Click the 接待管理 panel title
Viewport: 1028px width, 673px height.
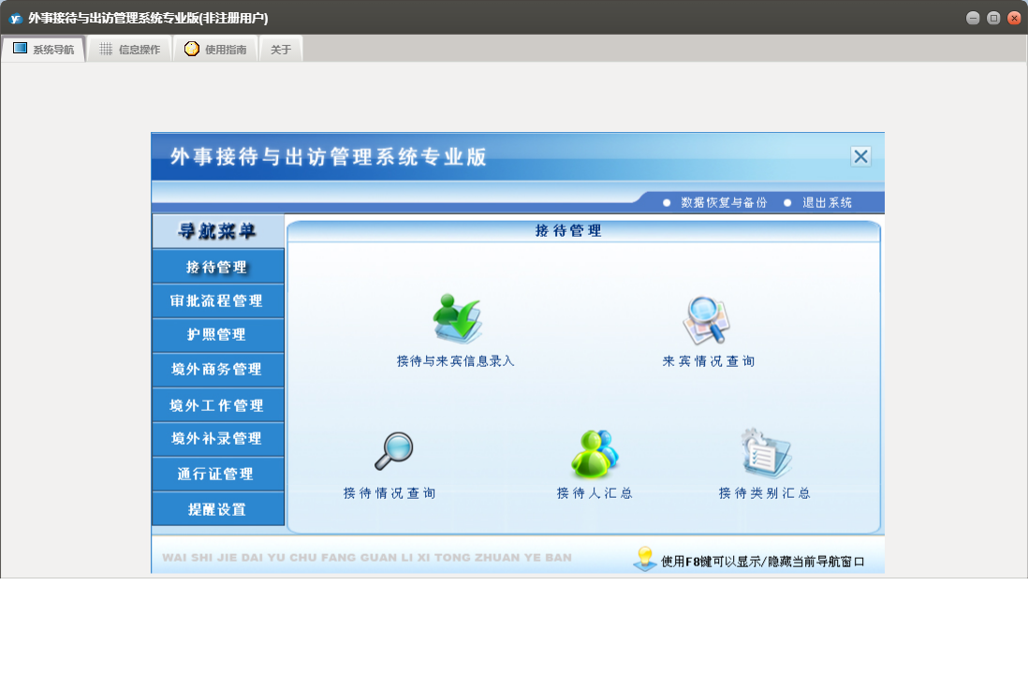[x=568, y=230]
